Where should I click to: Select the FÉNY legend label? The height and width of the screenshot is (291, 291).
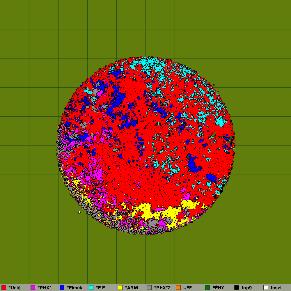(x=218, y=288)
